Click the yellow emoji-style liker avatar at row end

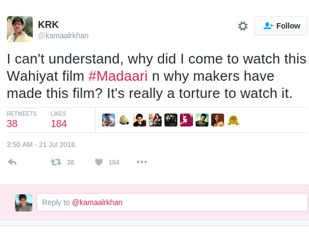pyautogui.click(x=233, y=120)
